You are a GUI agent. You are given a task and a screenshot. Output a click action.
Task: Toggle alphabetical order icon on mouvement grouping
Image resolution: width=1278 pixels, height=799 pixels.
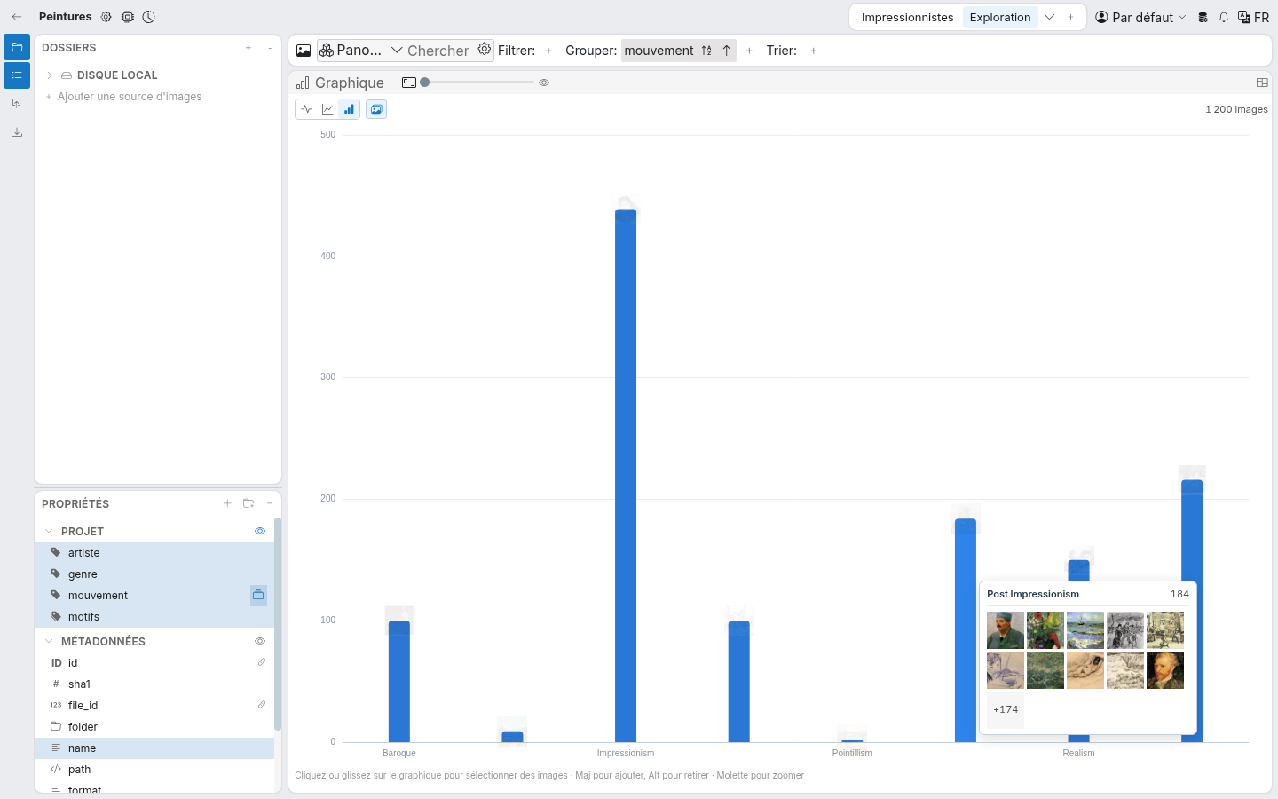706,51
